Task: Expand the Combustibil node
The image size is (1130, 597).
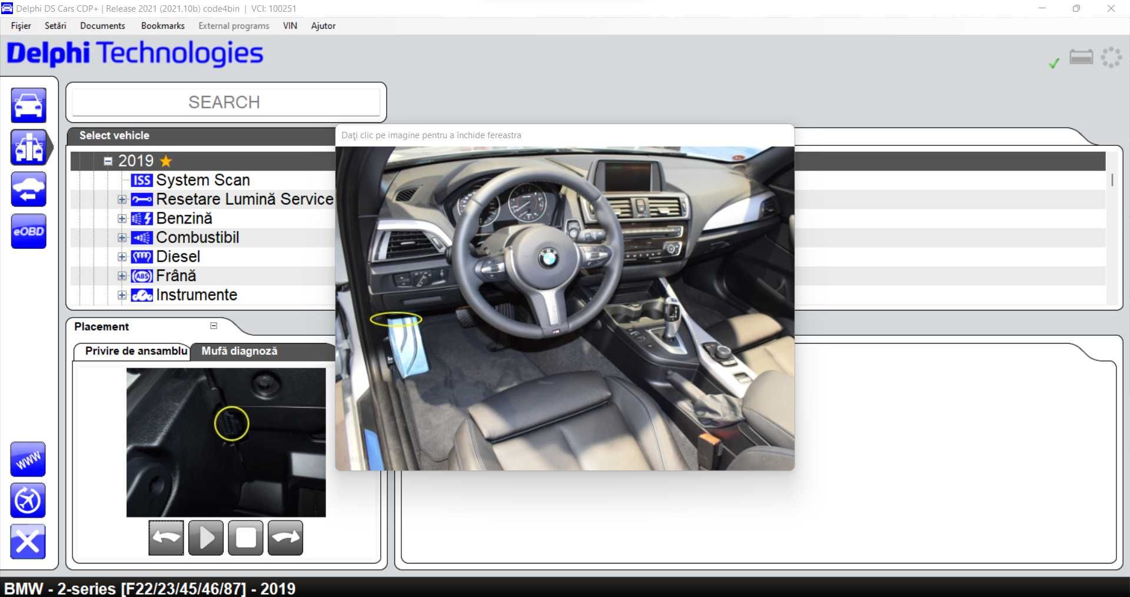Action: [x=122, y=238]
